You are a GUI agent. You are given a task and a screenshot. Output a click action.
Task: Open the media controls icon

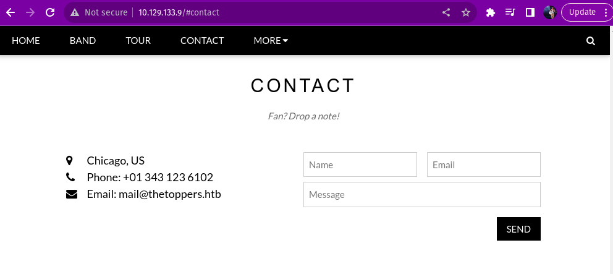510,12
